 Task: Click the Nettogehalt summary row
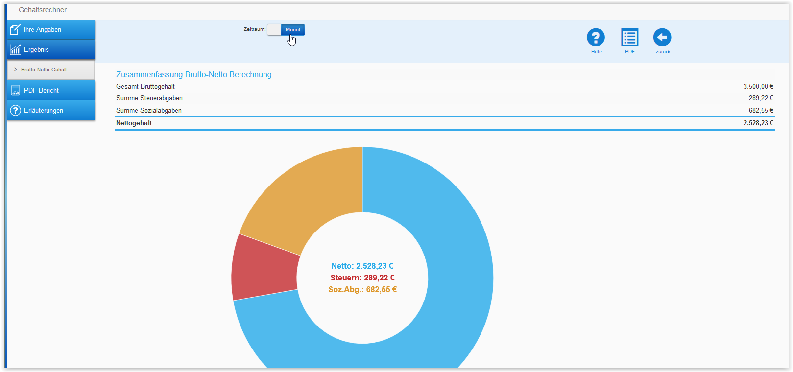pos(134,123)
